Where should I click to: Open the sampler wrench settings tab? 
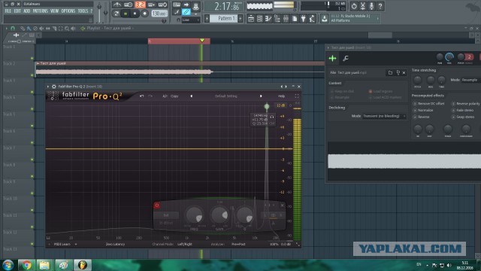coord(346,58)
